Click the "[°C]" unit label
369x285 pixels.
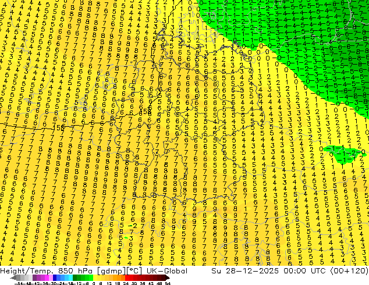134,271
